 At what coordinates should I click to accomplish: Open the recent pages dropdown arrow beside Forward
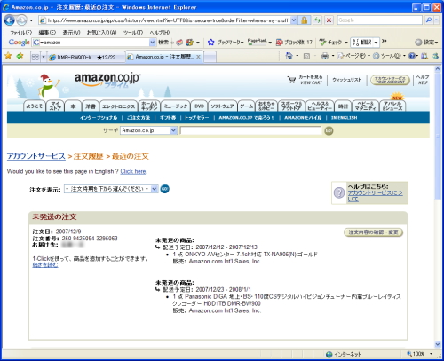pos(31,20)
